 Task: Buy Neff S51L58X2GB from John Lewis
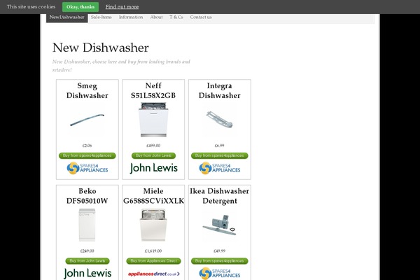[153, 155]
